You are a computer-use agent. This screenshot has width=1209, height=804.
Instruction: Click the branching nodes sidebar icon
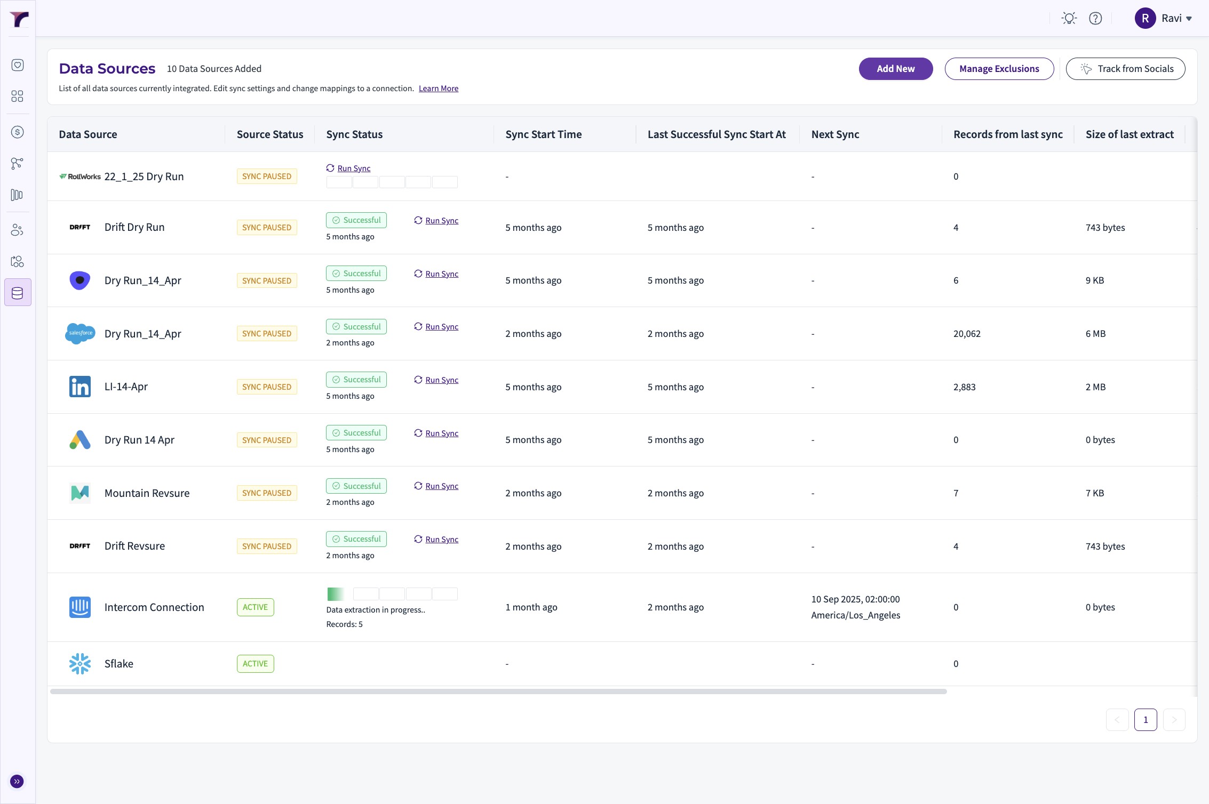tap(18, 164)
